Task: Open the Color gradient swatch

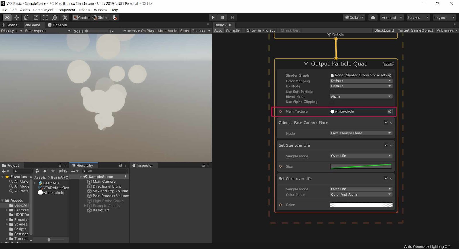Action: (361, 205)
